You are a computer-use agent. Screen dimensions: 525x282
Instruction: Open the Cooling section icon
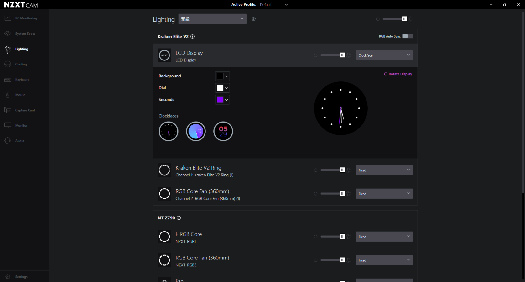pyautogui.click(x=8, y=64)
